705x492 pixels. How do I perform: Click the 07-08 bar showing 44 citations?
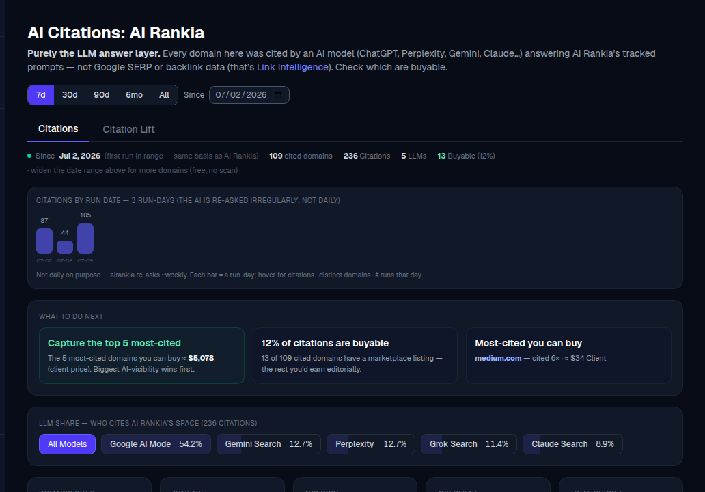pos(65,247)
